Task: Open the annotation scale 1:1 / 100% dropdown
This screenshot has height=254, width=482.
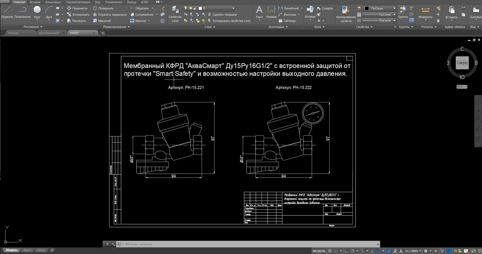Action: 413,251
